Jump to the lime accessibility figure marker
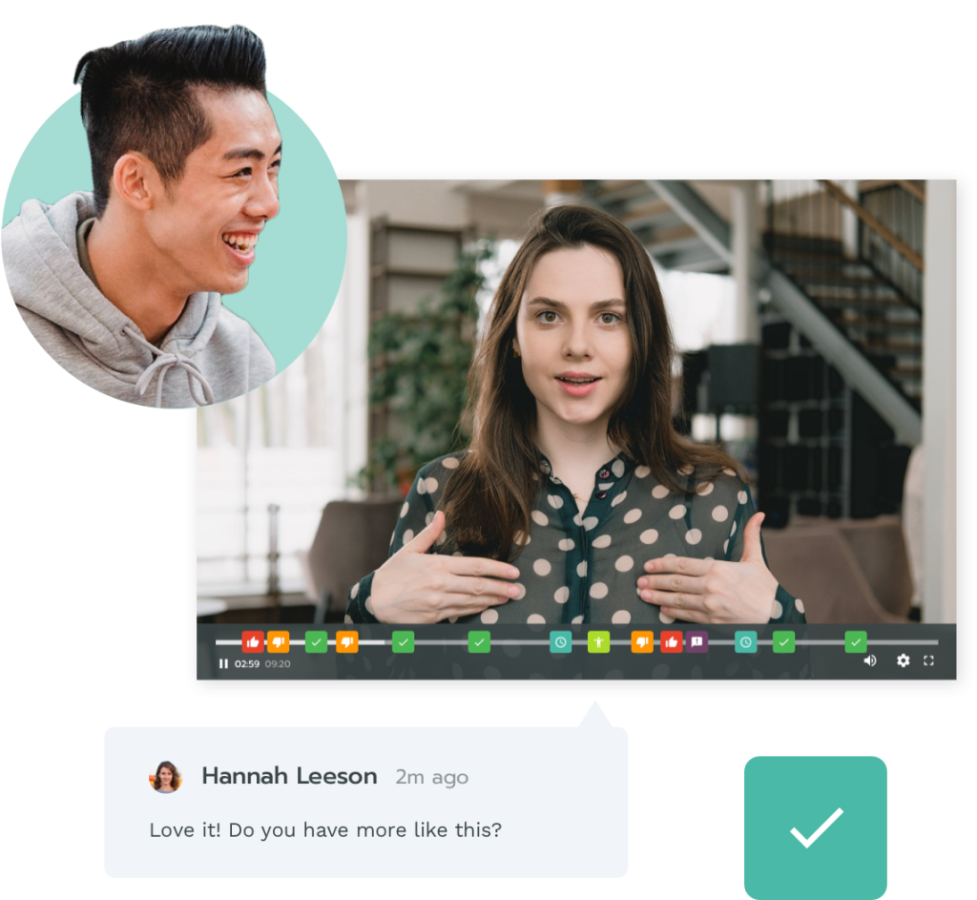The width and height of the screenshot is (977, 900). pos(598,642)
